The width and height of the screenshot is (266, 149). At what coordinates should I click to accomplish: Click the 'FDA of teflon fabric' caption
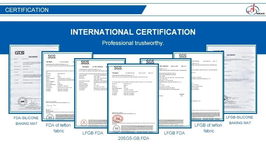pos(59,128)
